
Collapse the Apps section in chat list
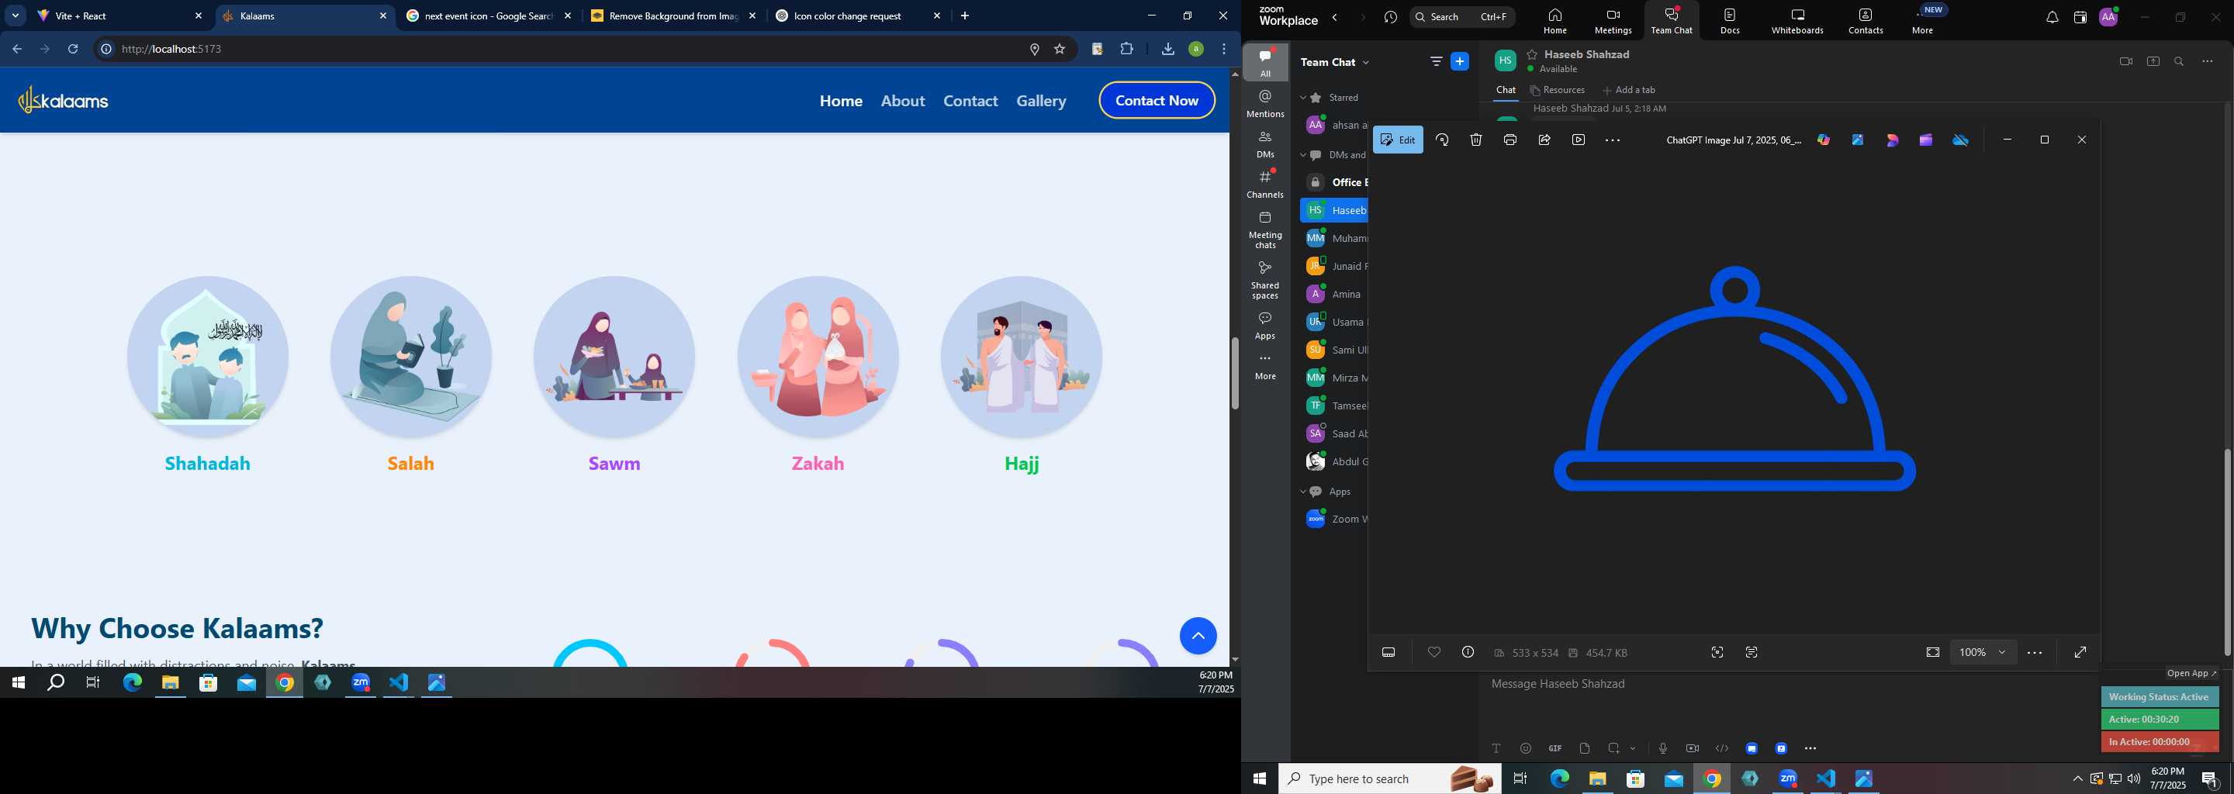point(1302,492)
